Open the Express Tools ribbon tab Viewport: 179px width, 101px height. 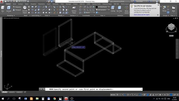coord(96,4)
